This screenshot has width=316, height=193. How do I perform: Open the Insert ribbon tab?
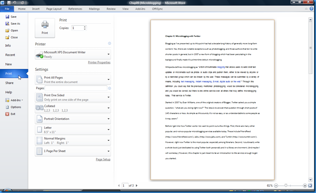[x=36, y=9]
